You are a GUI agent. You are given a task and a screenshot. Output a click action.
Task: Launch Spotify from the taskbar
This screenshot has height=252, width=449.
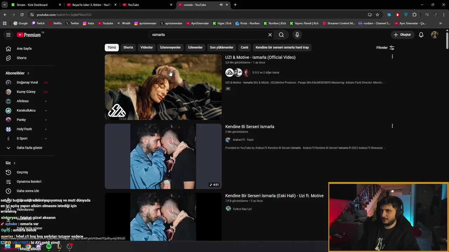click(x=49, y=247)
